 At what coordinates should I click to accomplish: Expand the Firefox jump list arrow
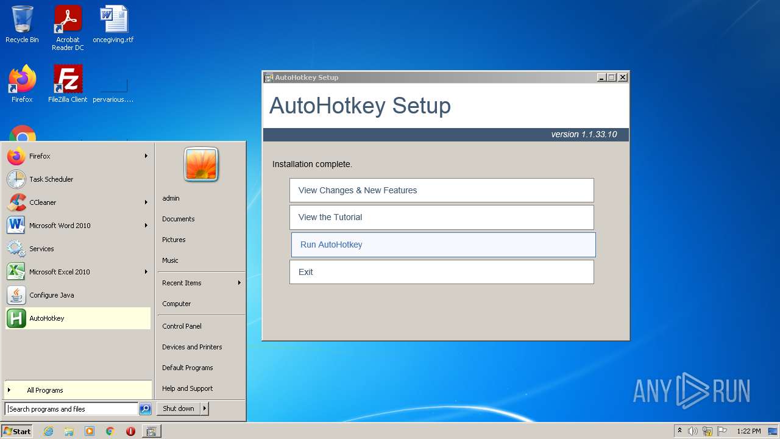pos(146,156)
